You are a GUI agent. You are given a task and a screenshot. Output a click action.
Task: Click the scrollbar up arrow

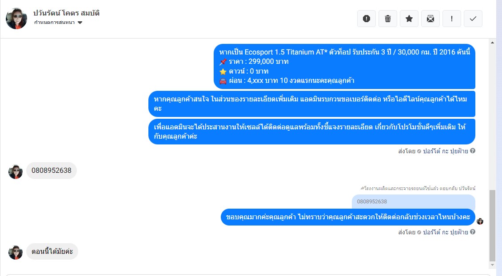coord(492,42)
